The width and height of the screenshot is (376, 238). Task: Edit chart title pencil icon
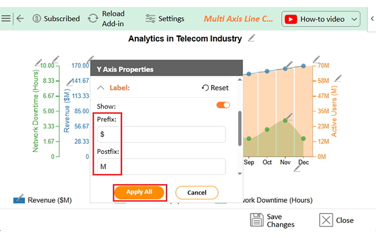pos(251,38)
